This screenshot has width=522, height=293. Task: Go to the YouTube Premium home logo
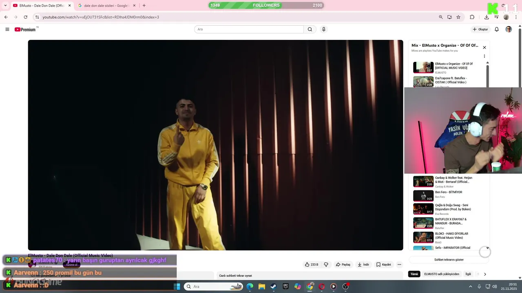(x=25, y=29)
